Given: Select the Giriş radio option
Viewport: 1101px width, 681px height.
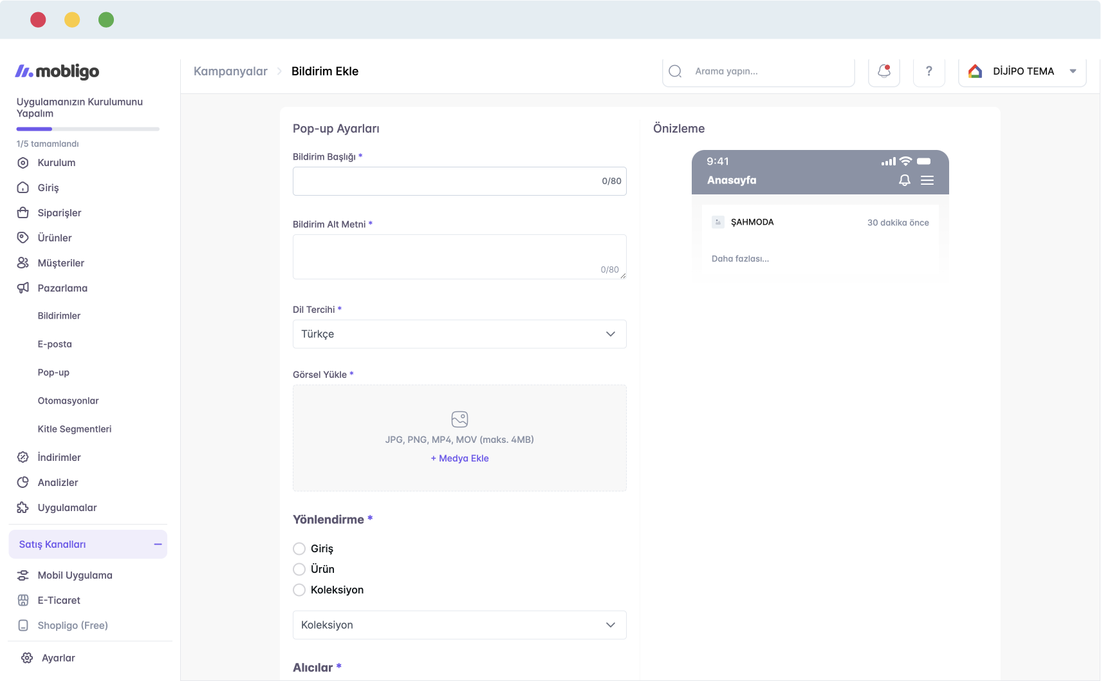Looking at the screenshot, I should (x=299, y=548).
